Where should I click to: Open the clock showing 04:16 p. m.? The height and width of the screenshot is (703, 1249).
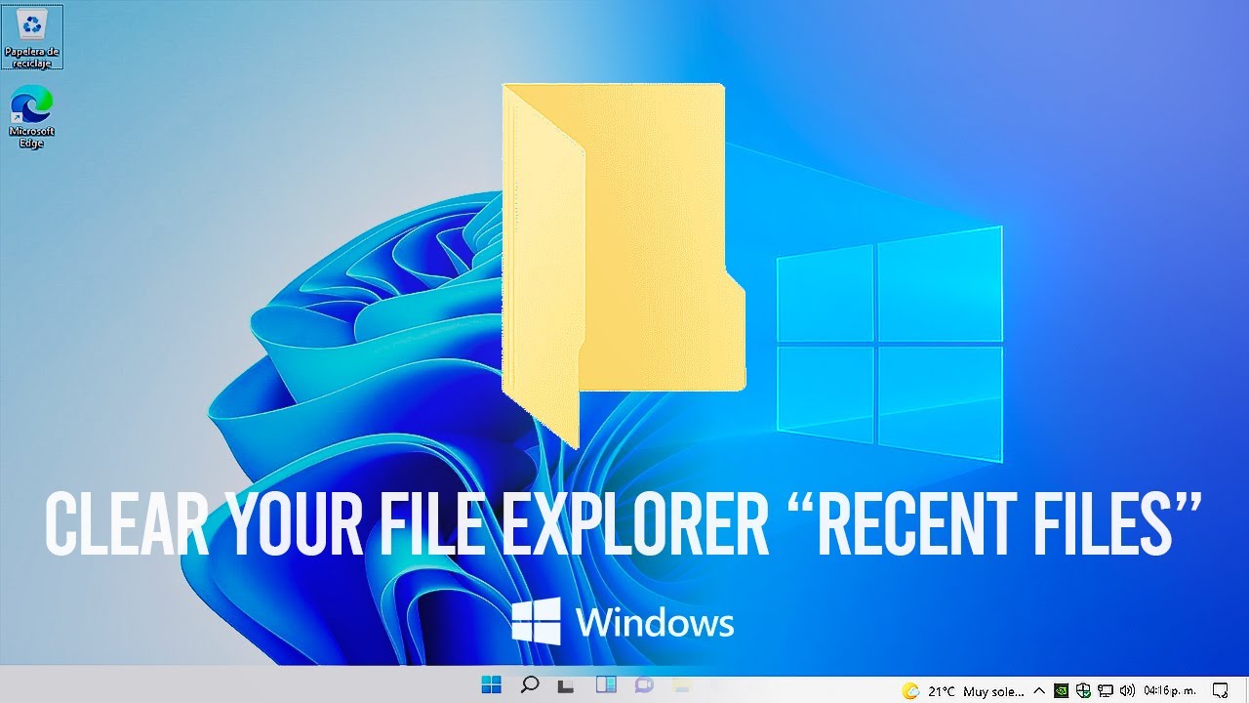coord(1170,690)
